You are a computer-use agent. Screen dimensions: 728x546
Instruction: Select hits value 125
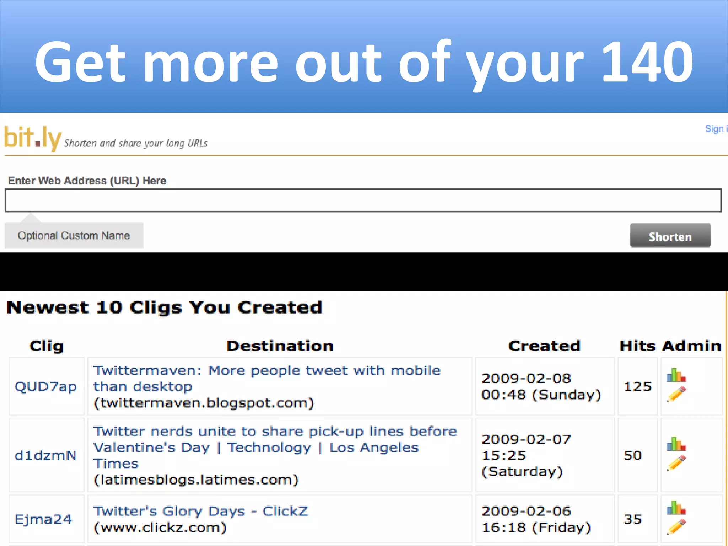638,387
